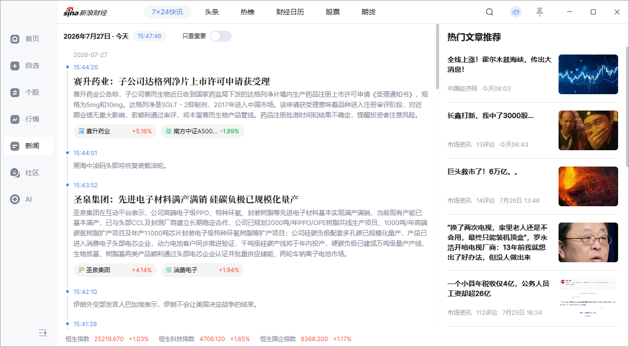
Task: Click the 南方中证A500 -1.89% fund tag
Action: (x=202, y=131)
